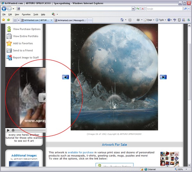The height and width of the screenshot is (172, 192).
Task: Click the RSS Feeds toolbar icon
Action: [130, 20]
